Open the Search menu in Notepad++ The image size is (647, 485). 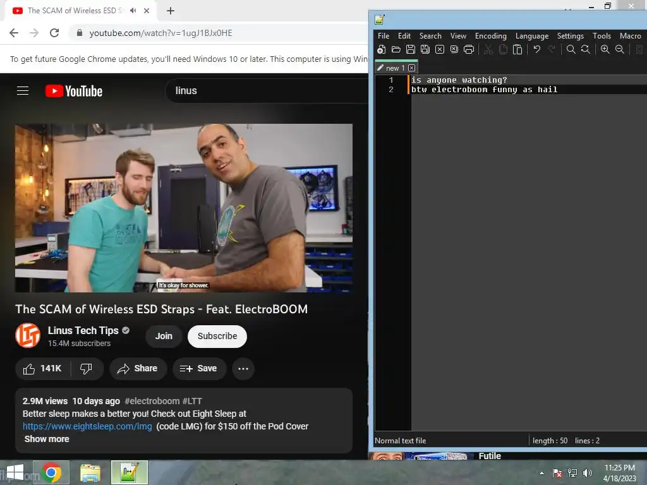[430, 36]
